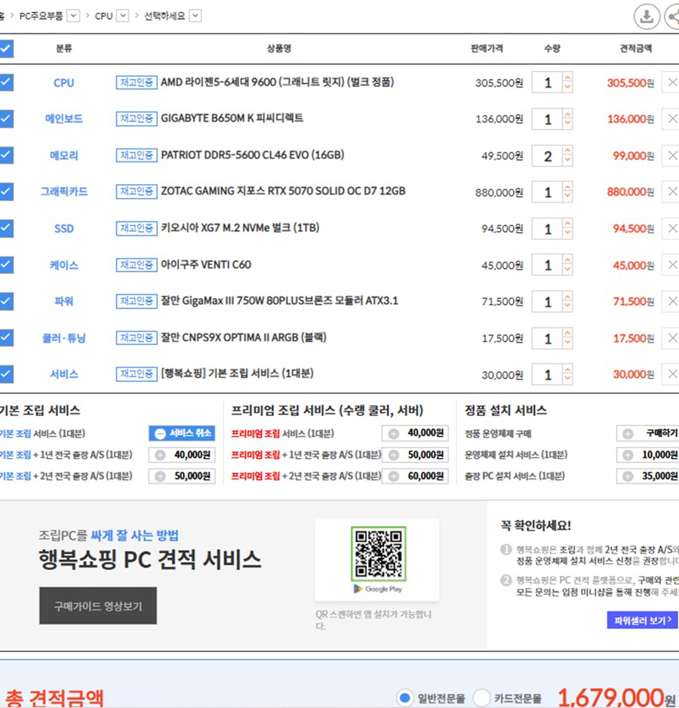Screen dimensions: 679x708
Task: Remove the 파워 row with X icon
Action: 671,301
